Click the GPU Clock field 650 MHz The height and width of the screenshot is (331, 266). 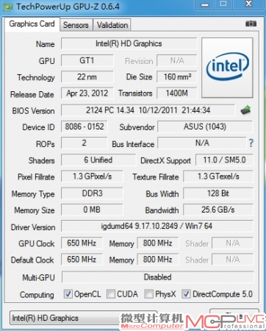tap(82, 243)
